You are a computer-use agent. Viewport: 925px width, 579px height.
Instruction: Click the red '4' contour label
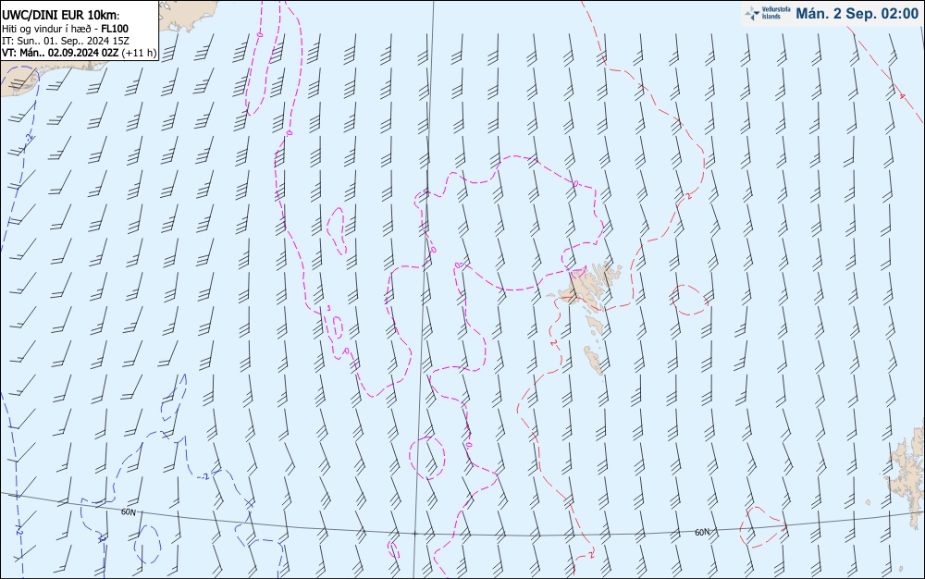pos(902,95)
